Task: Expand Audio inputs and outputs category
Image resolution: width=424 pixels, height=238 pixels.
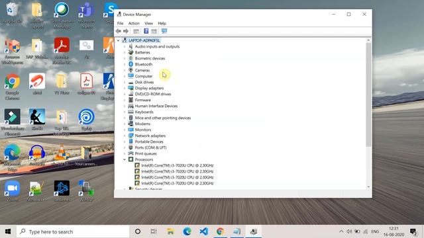Action: [125, 46]
